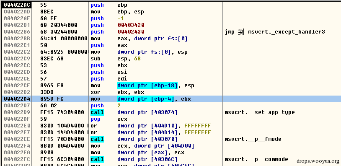Select call target 'dword ptr [403070]'
Screen dimensions: 341x166
(x=147, y=139)
